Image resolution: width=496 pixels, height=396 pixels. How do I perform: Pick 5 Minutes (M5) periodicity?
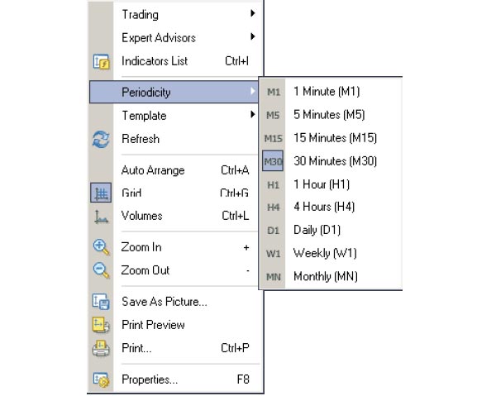tap(328, 115)
